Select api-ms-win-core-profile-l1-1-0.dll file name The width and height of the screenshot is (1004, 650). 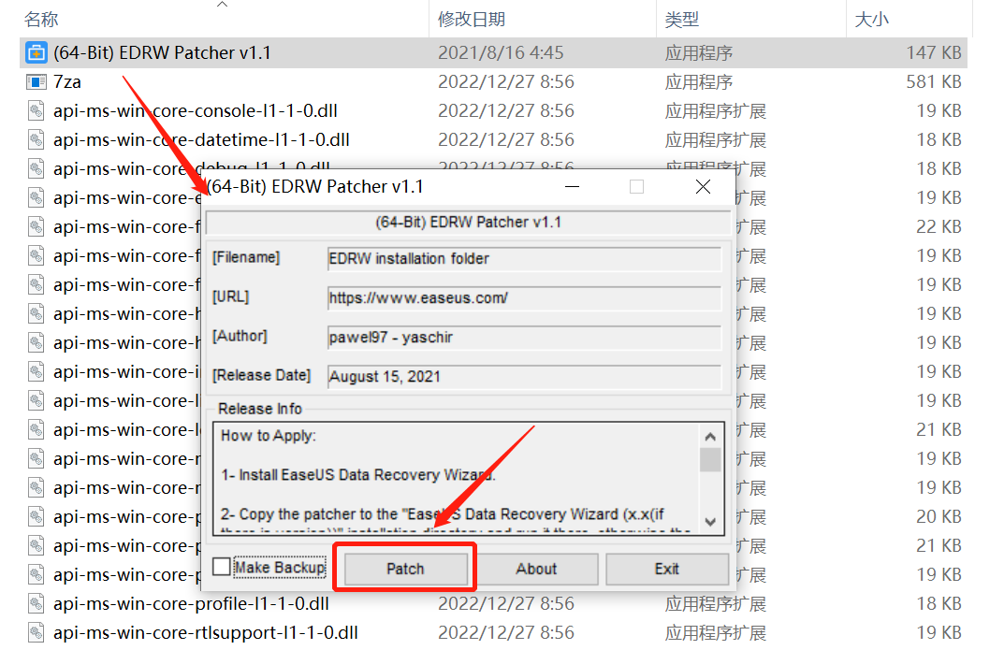click(x=191, y=603)
